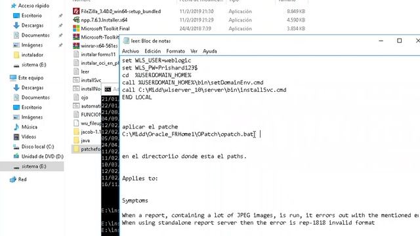Click the leer text file icon

76,71
